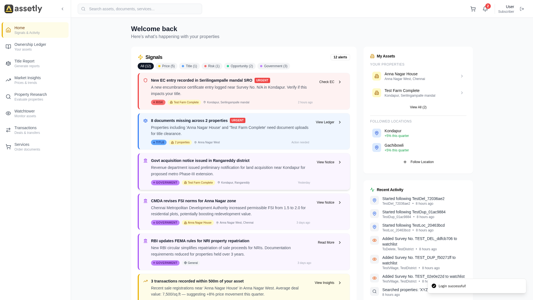Open Ownership Ledger menu item
Viewport: 533px width, 300px height.
tap(30, 47)
